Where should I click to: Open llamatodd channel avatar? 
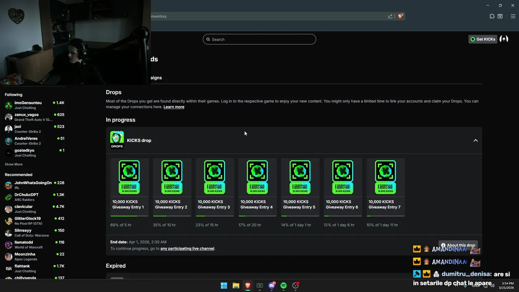pos(9,245)
